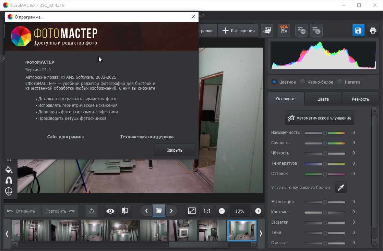Screen dimensions: 383x251
Task: Expand the left side panel arrow
Action: click(x=3, y=59)
